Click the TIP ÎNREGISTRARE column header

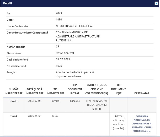pyautogui.click(x=55, y=91)
